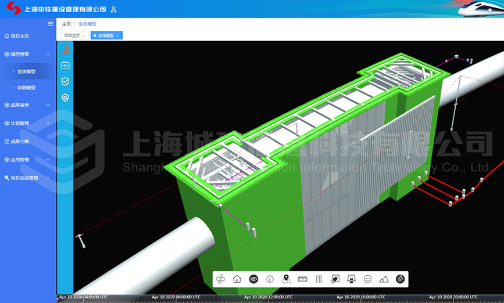504x303 pixels.
Task: Select 全线模型 submenu item
Action: (x=26, y=71)
